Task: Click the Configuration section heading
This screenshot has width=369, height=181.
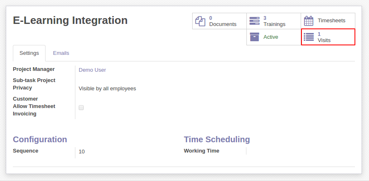Action: tap(40, 139)
